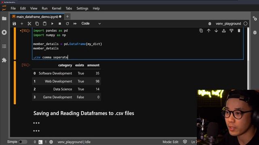The width and height of the screenshot is (259, 145).
Task: Click the amount value 98
Action: click(98, 81)
